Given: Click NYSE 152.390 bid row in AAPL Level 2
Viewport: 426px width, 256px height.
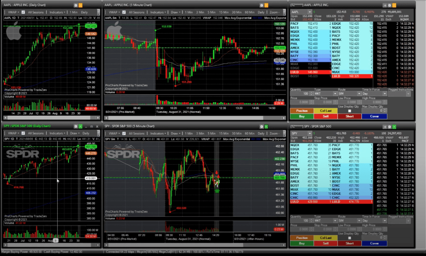Looking at the screenshot, I should pos(311,52).
